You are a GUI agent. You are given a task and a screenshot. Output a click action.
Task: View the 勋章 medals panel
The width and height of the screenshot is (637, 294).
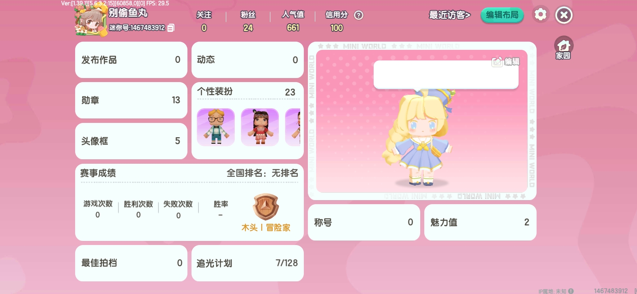pyautogui.click(x=131, y=100)
